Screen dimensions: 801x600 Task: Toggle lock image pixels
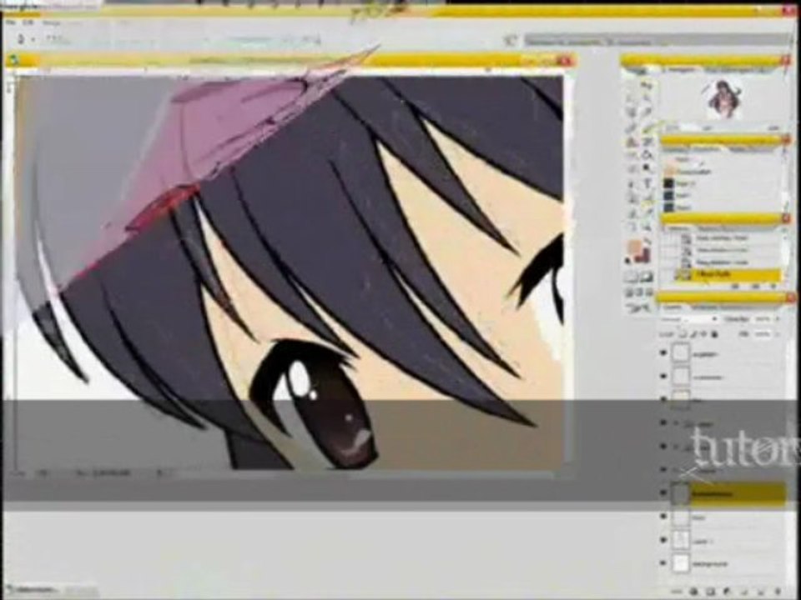pos(693,334)
